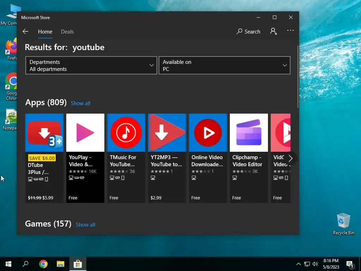This screenshot has width=361, height=271.
Task: Click Online Video Downloader title text
Action: tap(207, 161)
